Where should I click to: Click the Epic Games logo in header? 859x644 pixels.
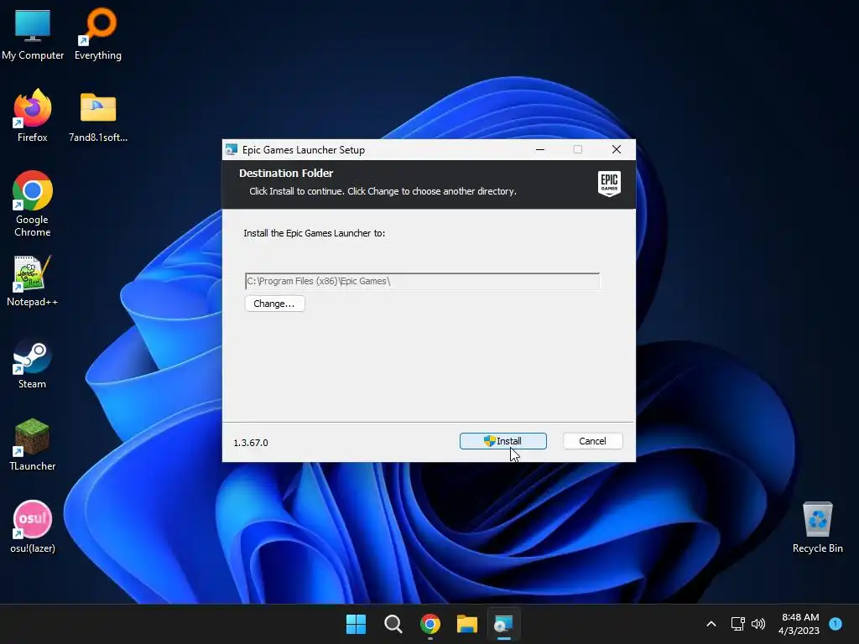point(609,184)
